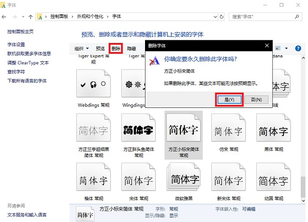Expand the address bar history dropdown
The height and width of the screenshot is (222, 308).
click(x=215, y=17)
